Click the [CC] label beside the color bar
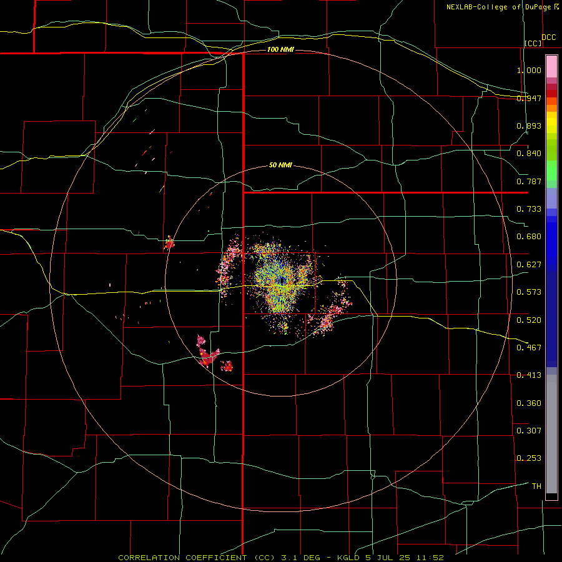This screenshot has width=562, height=562. (533, 43)
